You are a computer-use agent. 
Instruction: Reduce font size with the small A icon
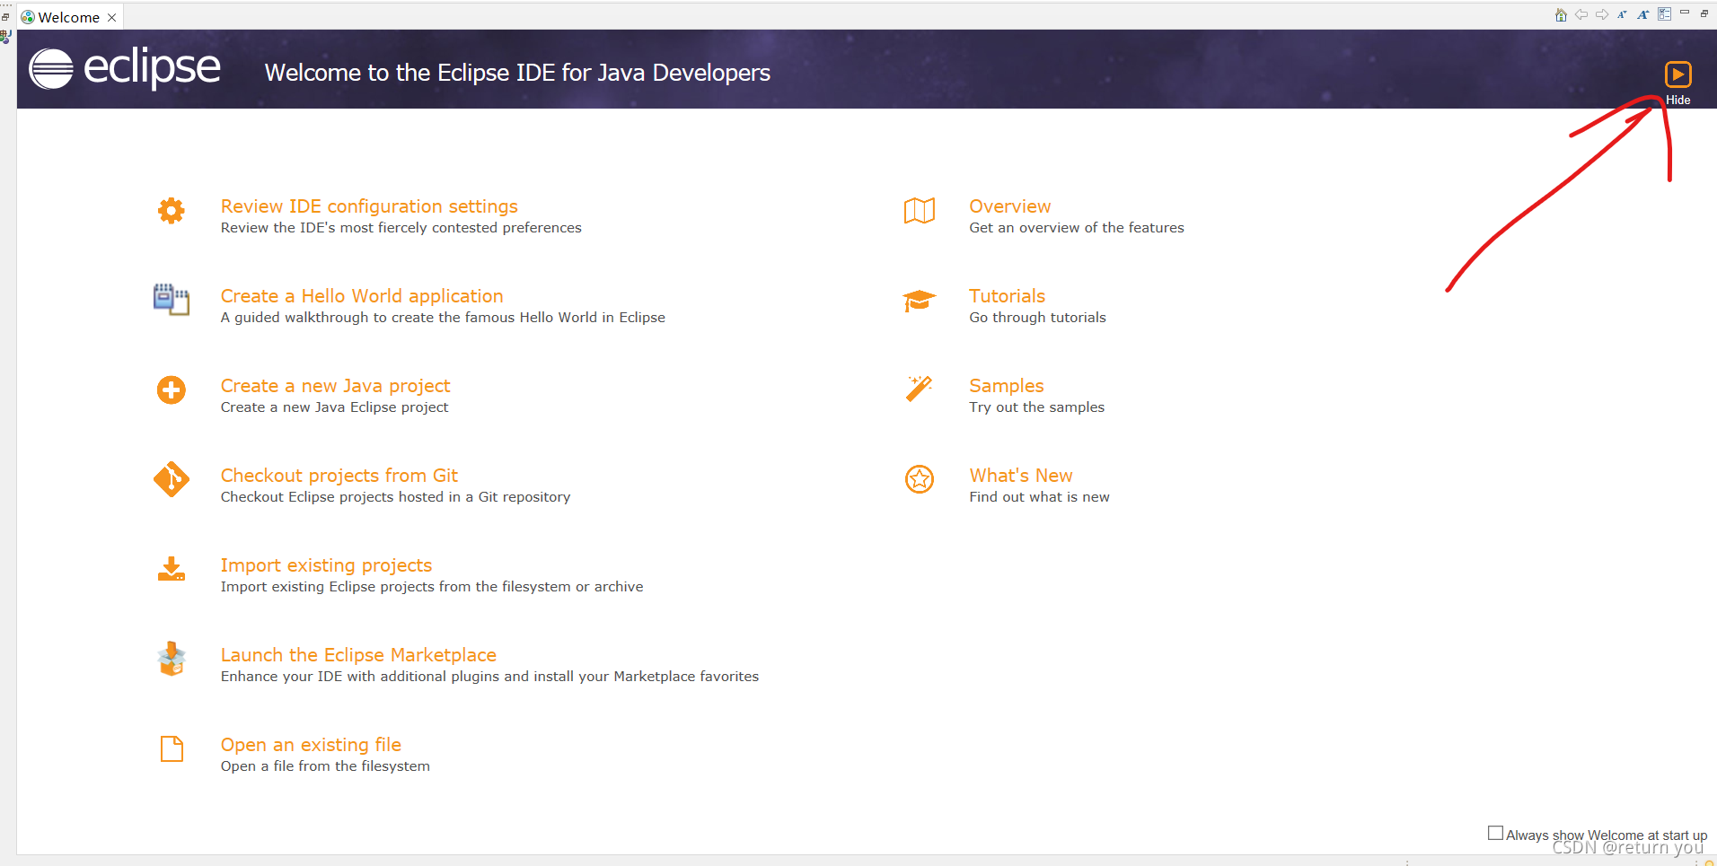[1623, 14]
